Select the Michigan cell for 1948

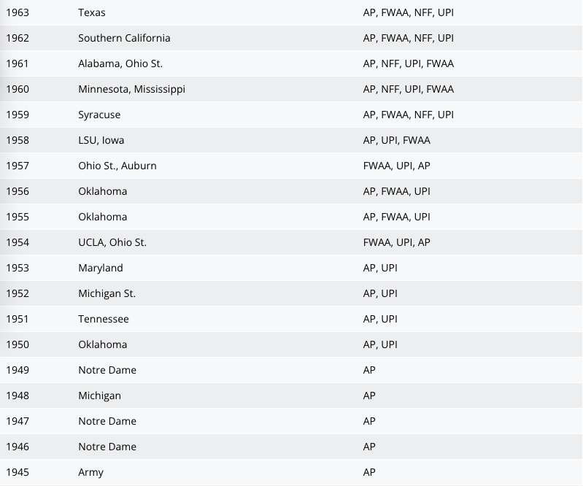click(99, 396)
